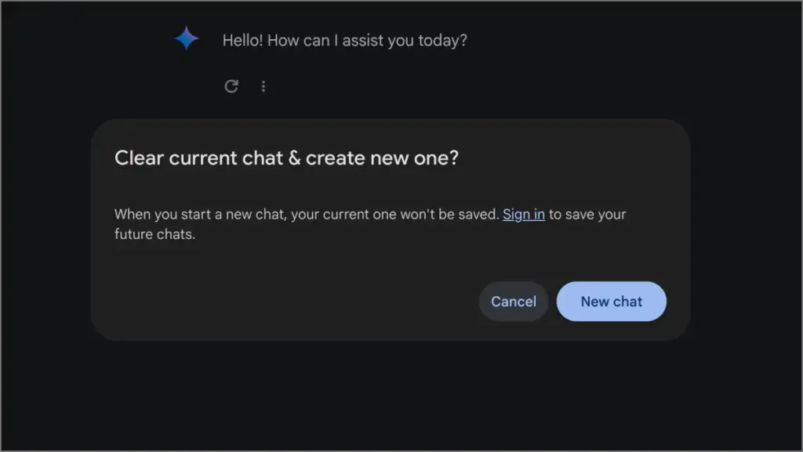Viewport: 803px width, 452px height.
Task: Dismiss the prompt using Cancel
Action: click(513, 302)
